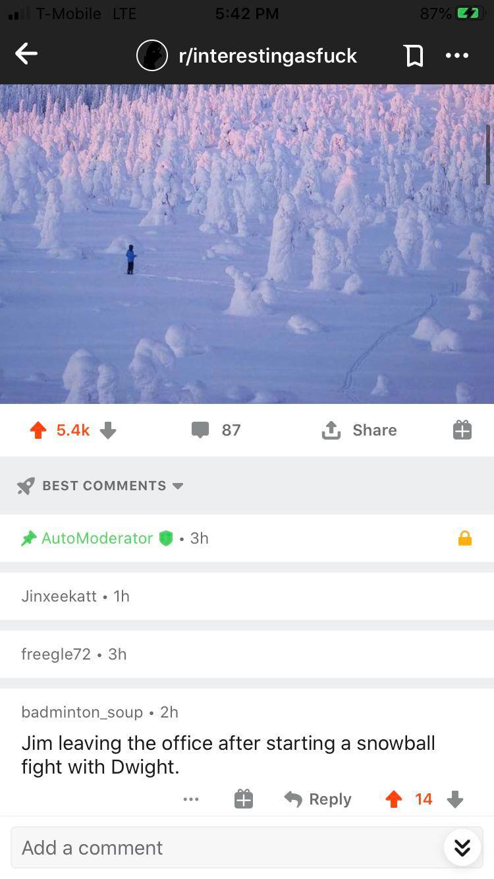Bookmark the post with save icon

pyautogui.click(x=414, y=55)
